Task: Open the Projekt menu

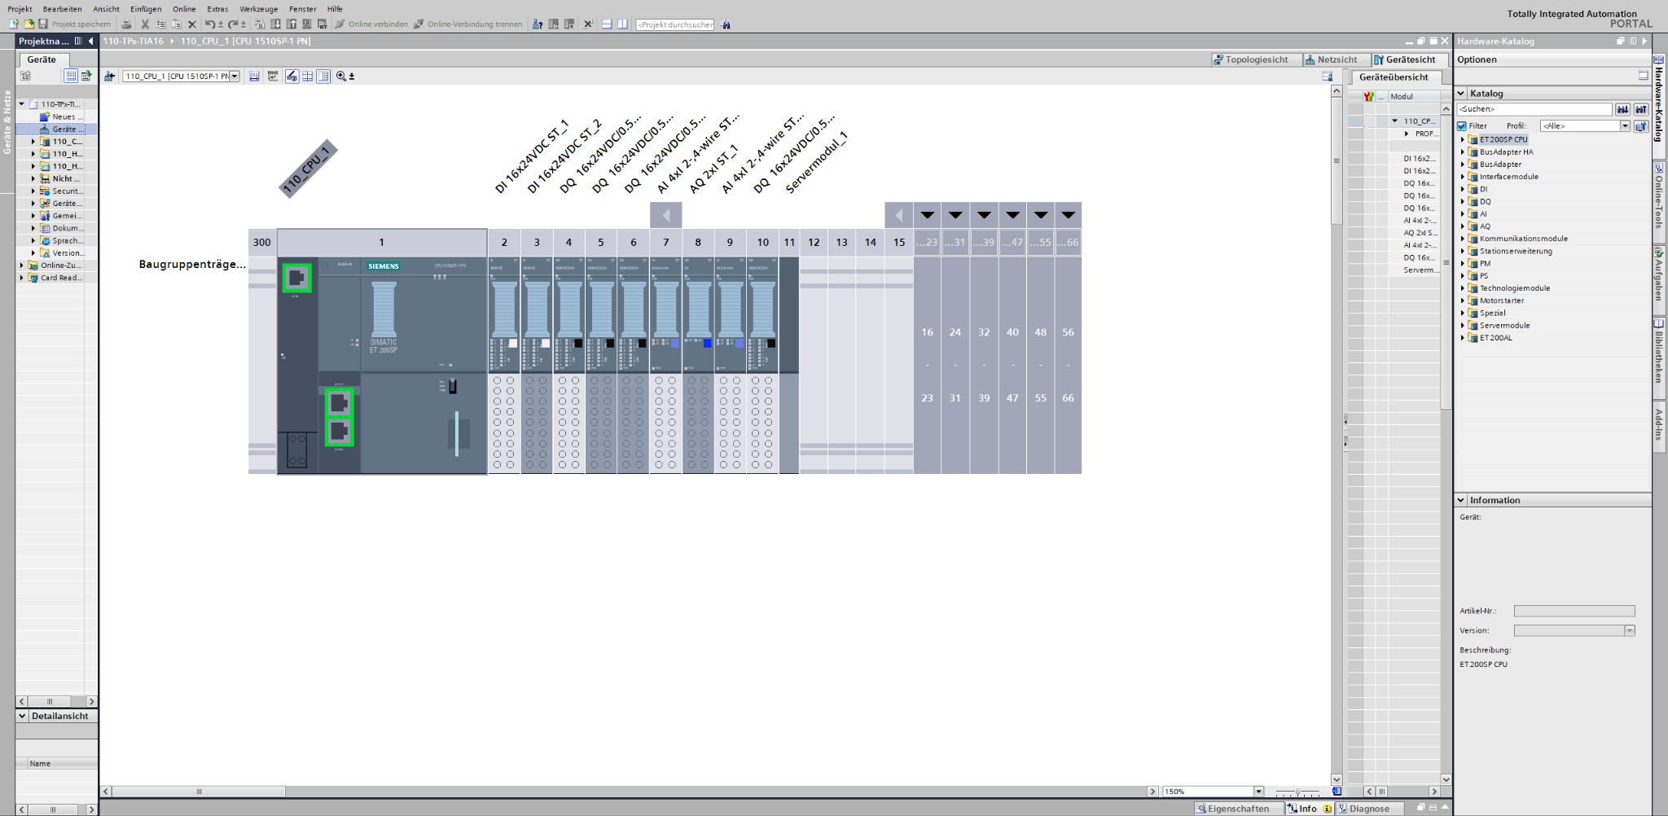Action: (x=20, y=9)
